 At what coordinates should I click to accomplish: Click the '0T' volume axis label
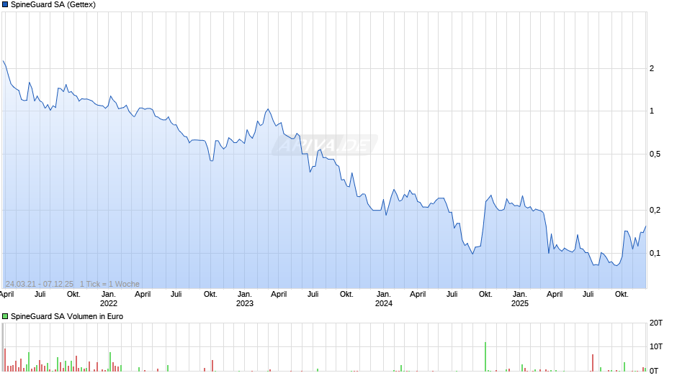coord(654,371)
